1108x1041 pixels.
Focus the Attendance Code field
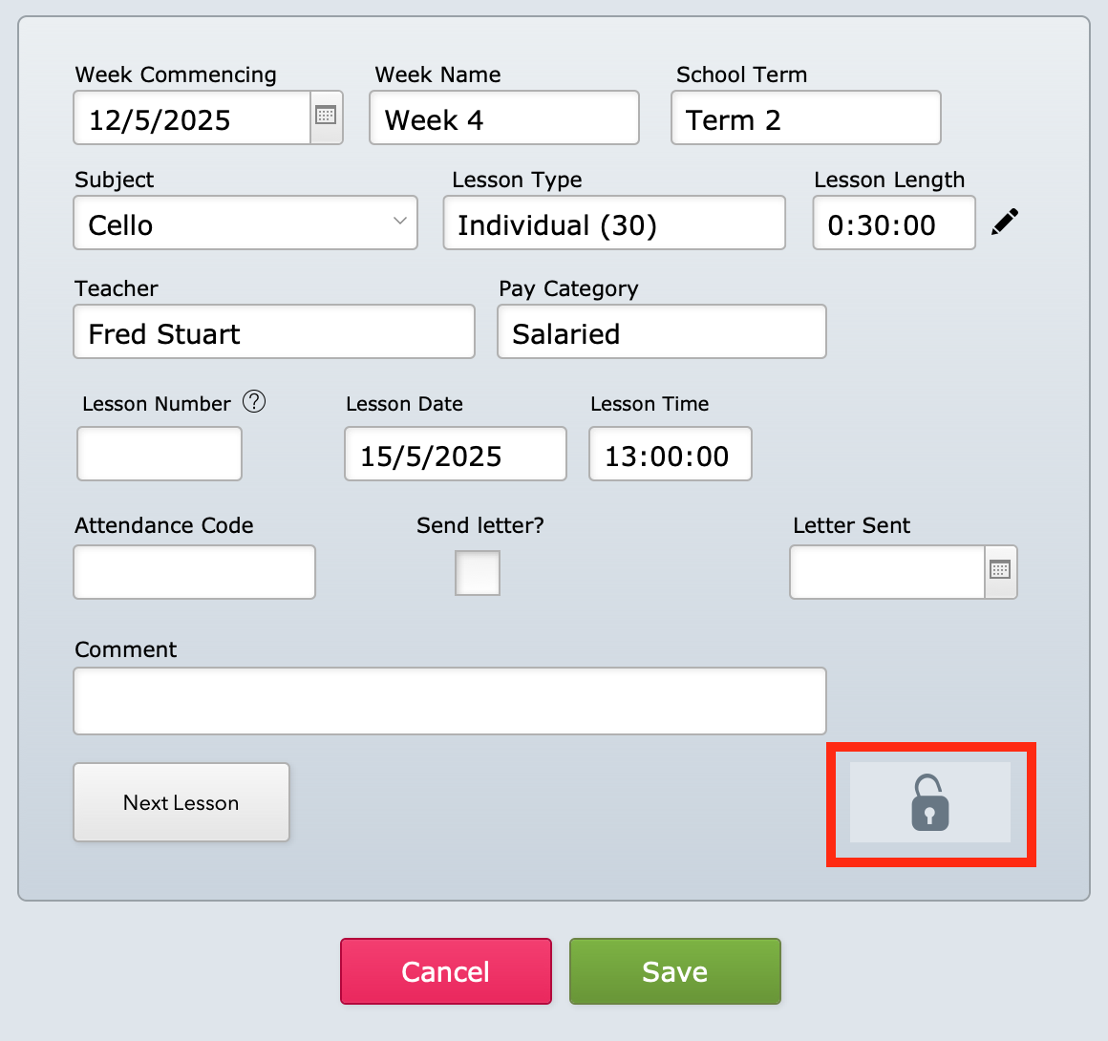pyautogui.click(x=194, y=572)
